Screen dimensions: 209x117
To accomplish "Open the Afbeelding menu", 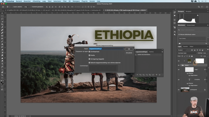I will point(36,1).
